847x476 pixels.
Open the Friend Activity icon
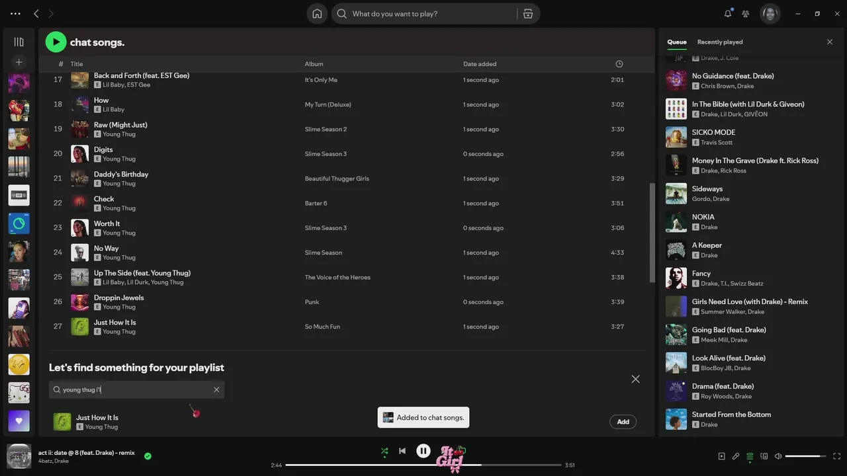[x=746, y=13]
